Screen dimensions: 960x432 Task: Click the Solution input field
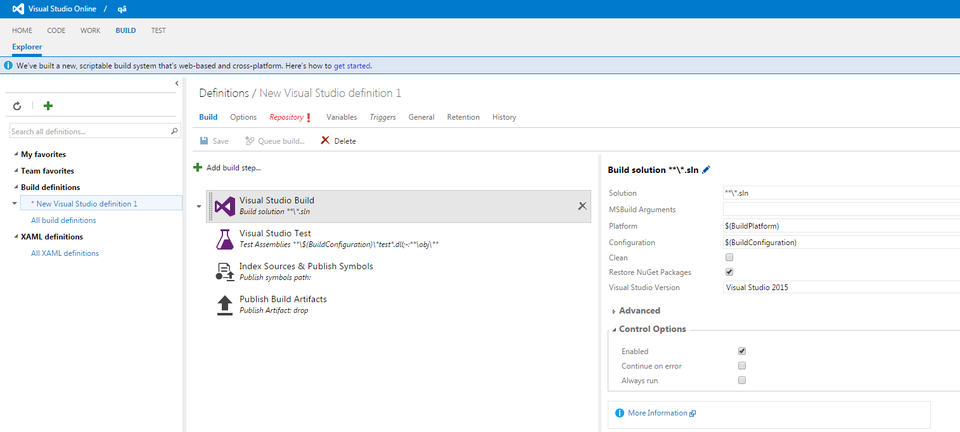point(842,193)
